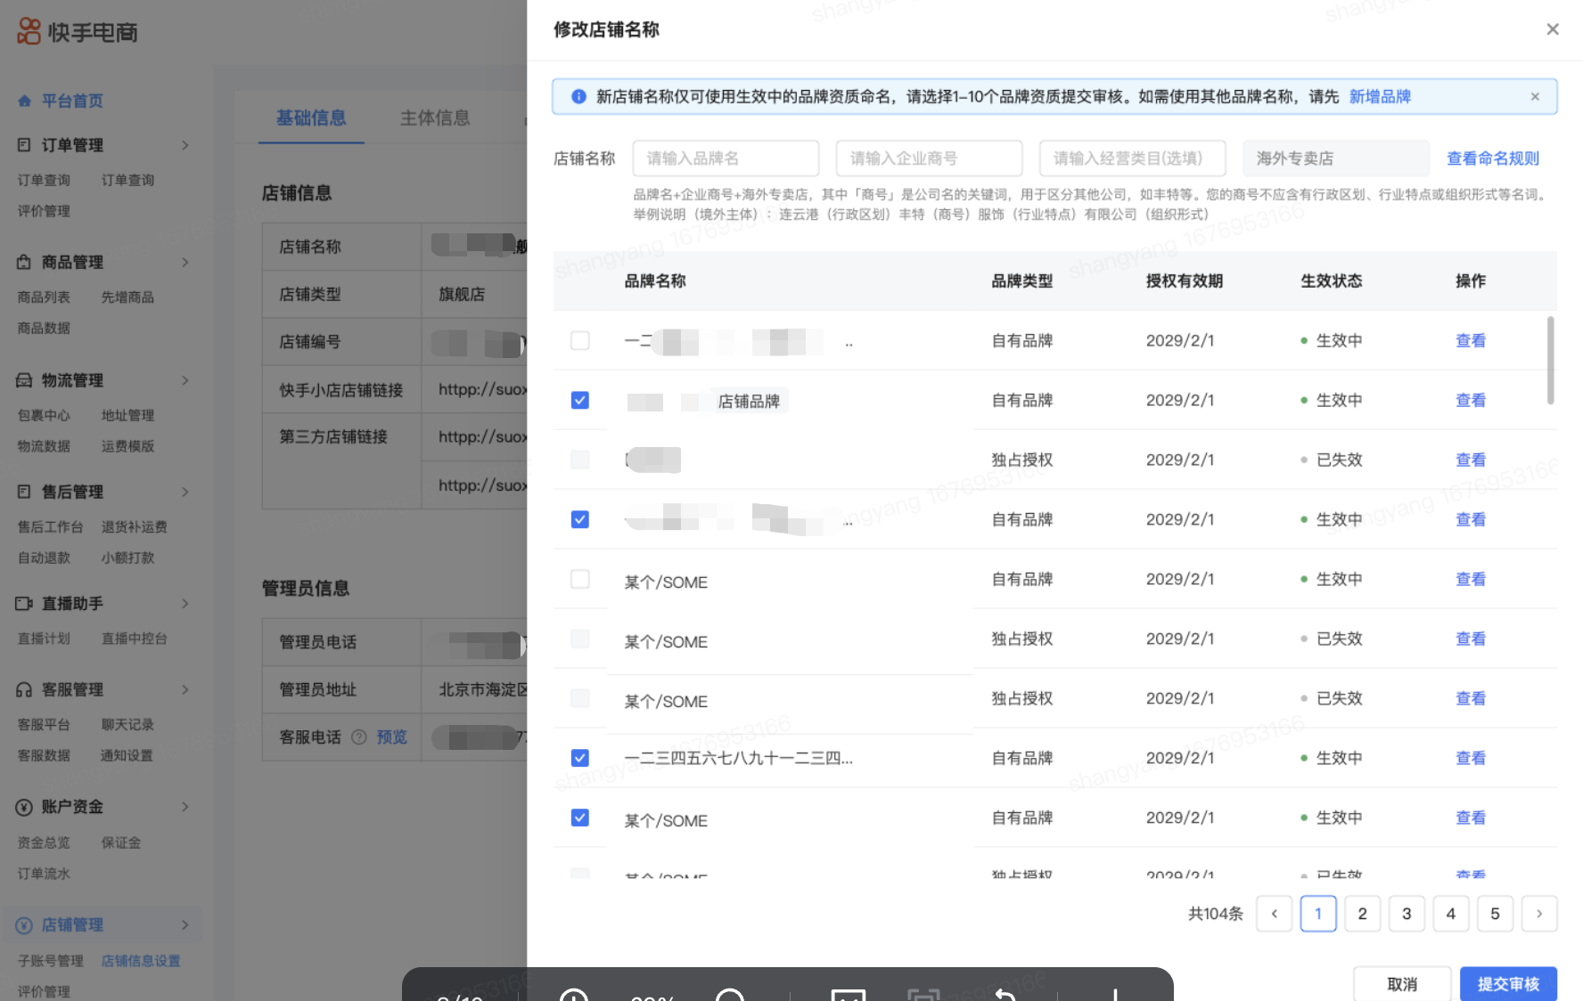Open 店铺信息设置 in the sidebar
Screen dimensions: 1583x1001
point(141,961)
